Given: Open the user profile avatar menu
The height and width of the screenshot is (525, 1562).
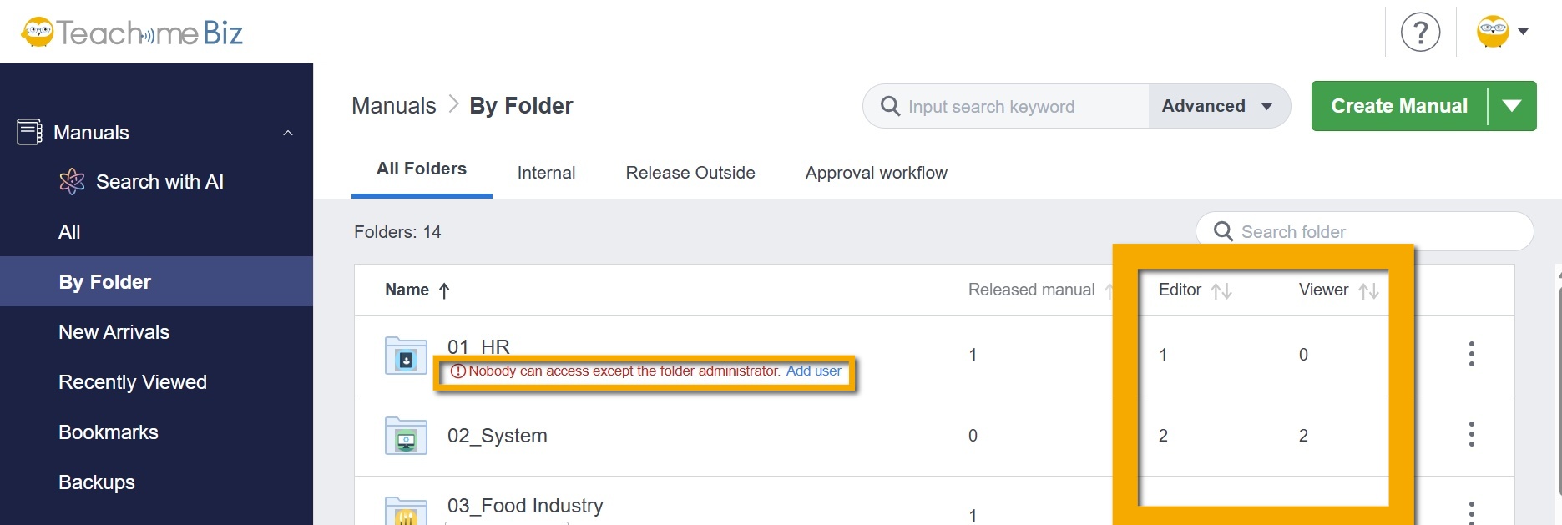Looking at the screenshot, I should 1502,32.
